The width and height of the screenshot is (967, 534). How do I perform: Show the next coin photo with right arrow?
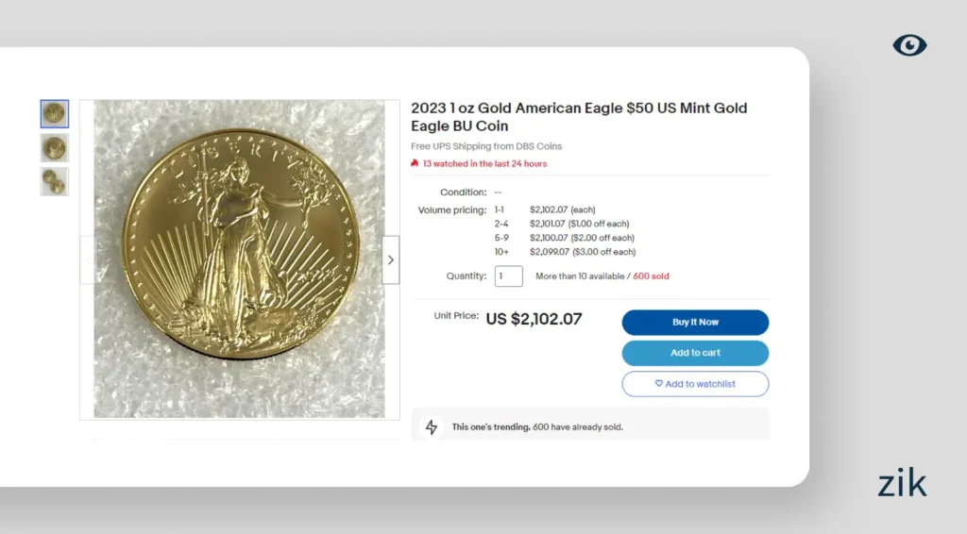[390, 259]
